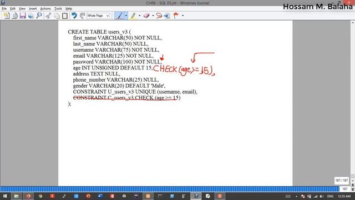This screenshot has height=200, width=355.
Task: Open Find with the magnifier icon
Action: pyautogui.click(x=39, y=16)
